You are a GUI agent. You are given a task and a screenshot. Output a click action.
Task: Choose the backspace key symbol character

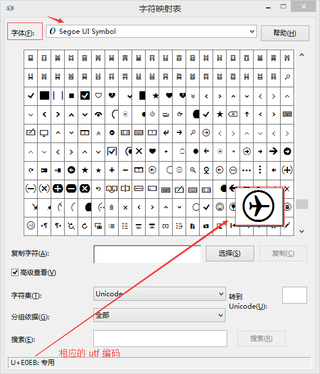click(233, 114)
